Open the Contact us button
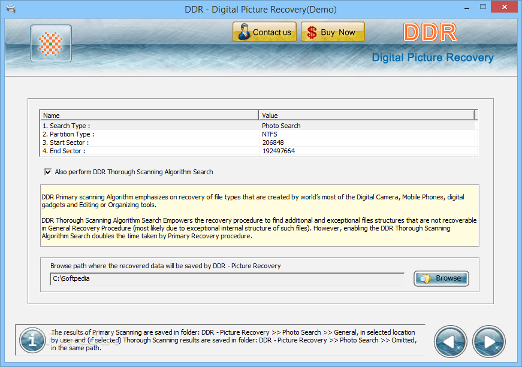 265,32
